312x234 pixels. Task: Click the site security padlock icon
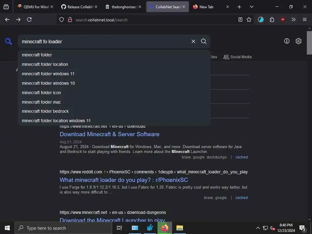point(70,19)
